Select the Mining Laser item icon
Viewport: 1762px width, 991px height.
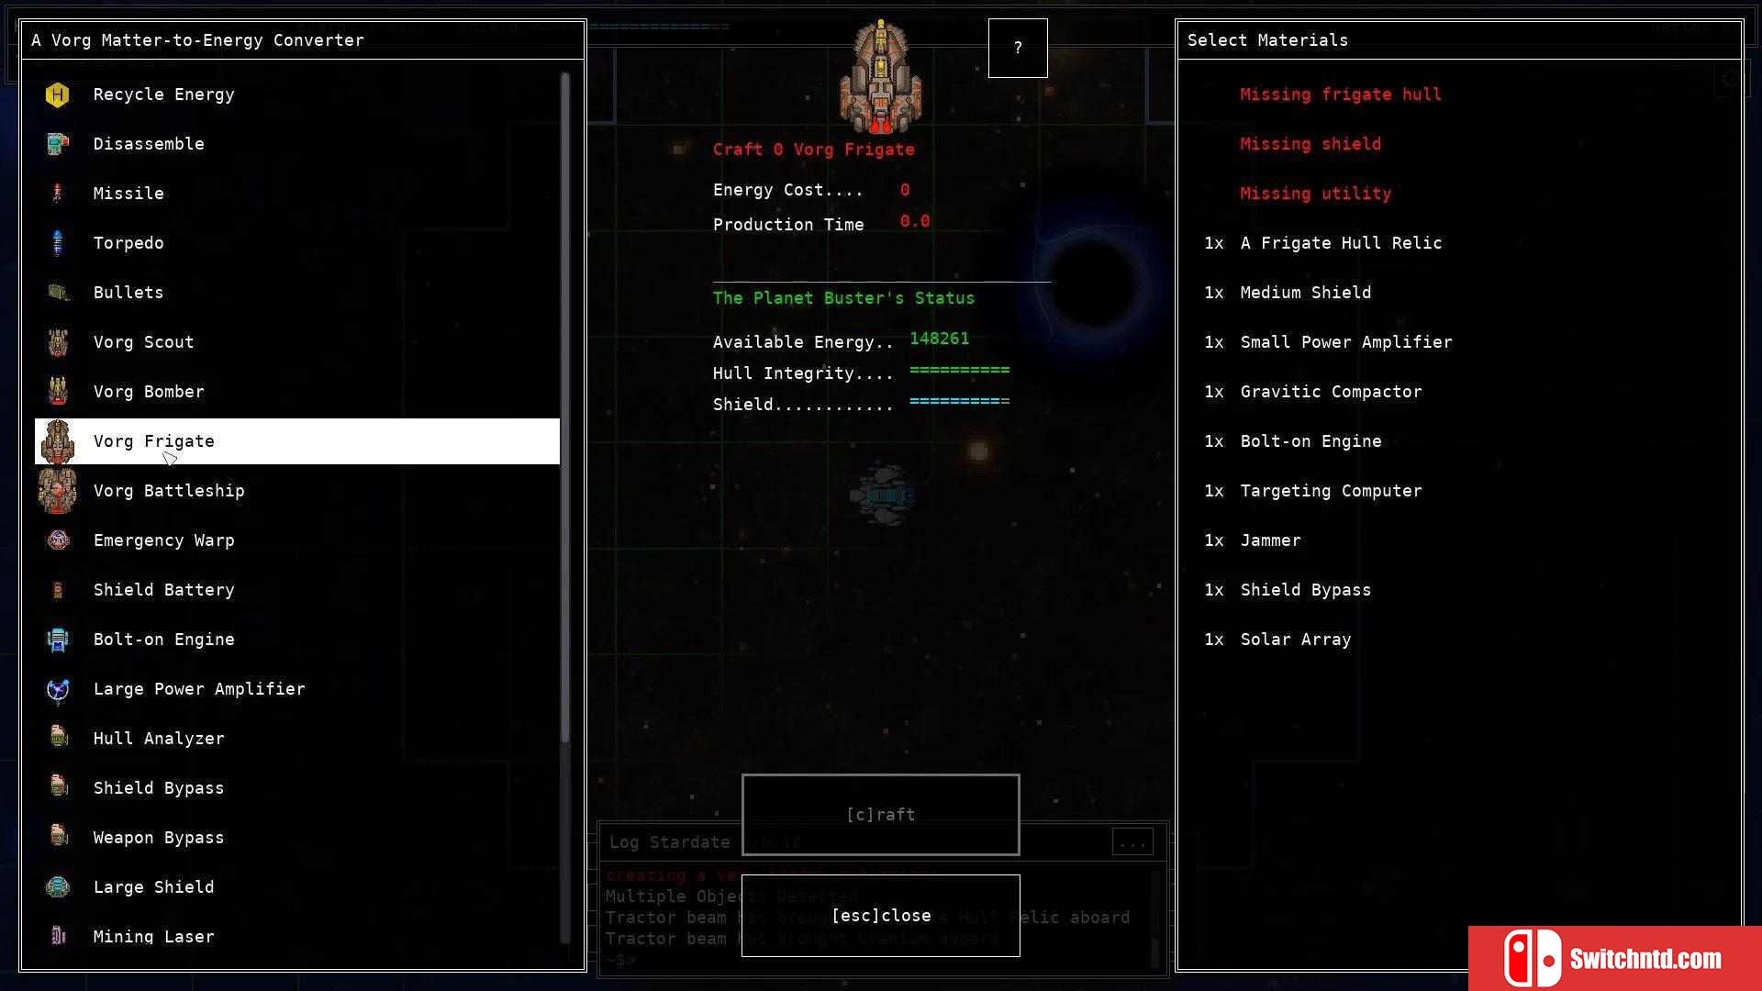point(57,935)
